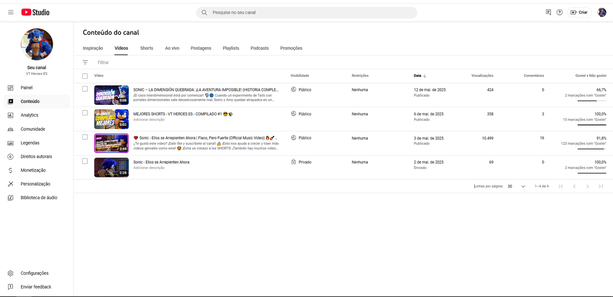Viewport: 613px width, 297px height.
Task: Click the search magnifier icon
Action: [x=204, y=13]
